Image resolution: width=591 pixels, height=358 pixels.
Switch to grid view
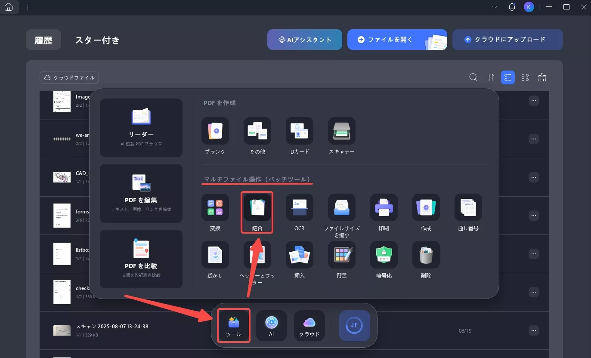pos(525,77)
